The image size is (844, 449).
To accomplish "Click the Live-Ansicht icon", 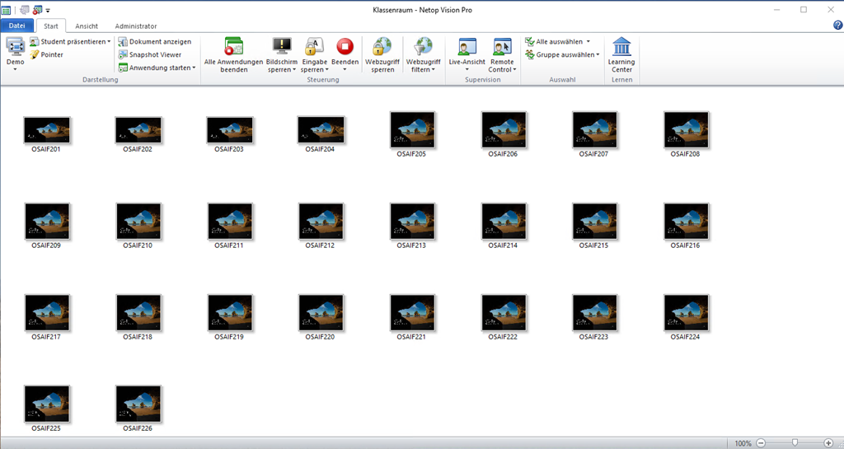I will 467,47.
